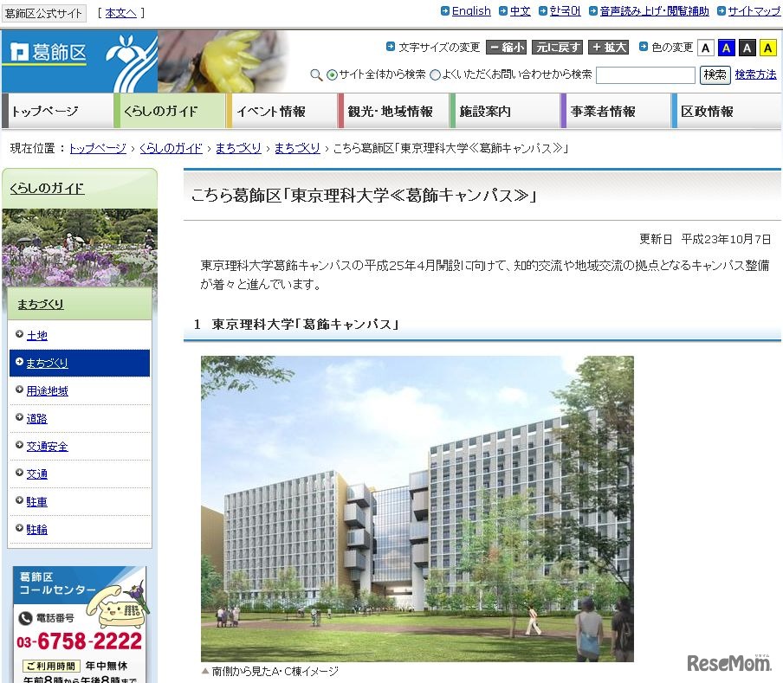
Task: Open the 道路 link in the sidebar
Action: point(39,418)
